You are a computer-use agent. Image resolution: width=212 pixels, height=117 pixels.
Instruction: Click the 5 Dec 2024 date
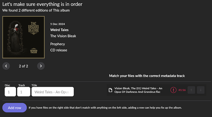click(x=57, y=24)
